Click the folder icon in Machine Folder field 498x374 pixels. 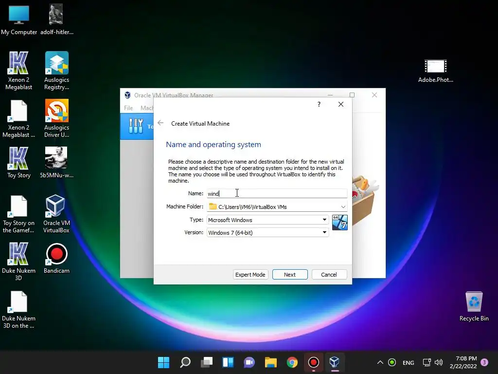[x=213, y=206]
